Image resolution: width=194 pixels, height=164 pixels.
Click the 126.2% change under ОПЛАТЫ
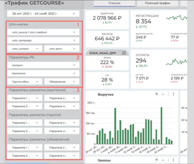coord(142,66)
